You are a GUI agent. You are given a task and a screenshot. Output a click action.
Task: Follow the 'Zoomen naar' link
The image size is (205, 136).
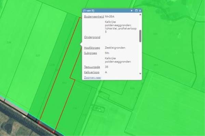click(93, 77)
